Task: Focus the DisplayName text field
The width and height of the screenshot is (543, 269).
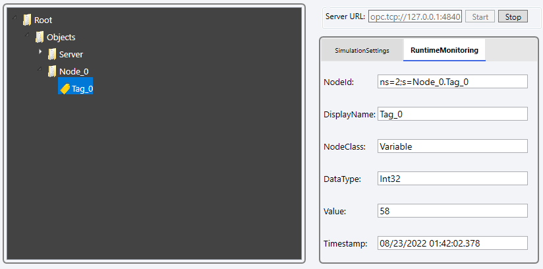Action: (452, 114)
